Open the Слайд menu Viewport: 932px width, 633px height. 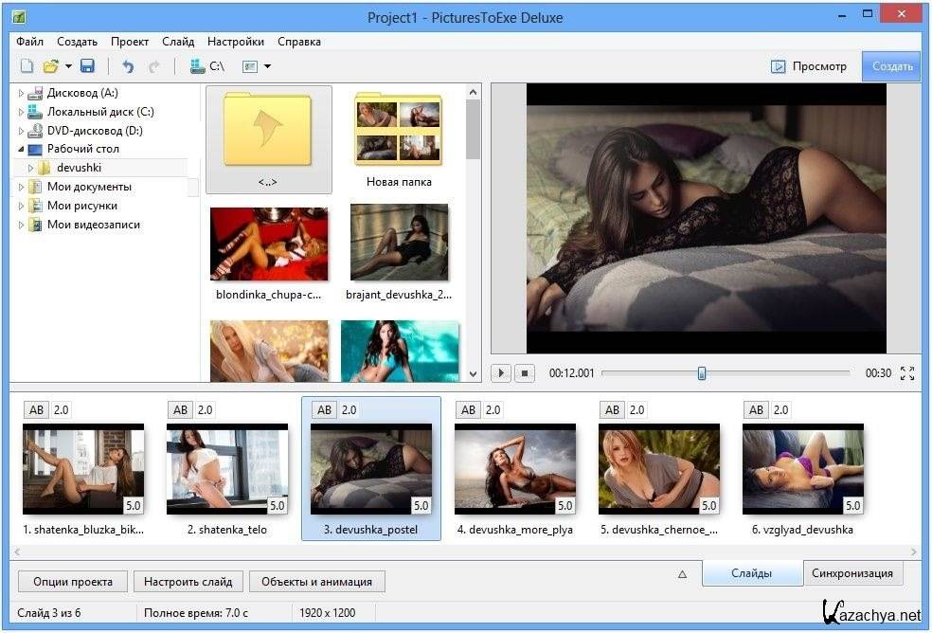click(178, 42)
